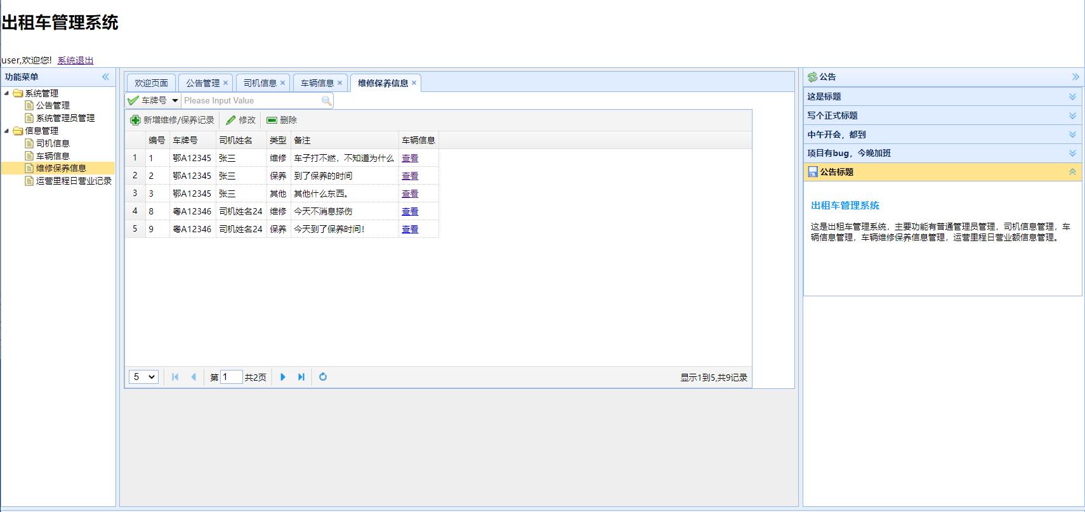Select the row with 今天到了保养时间!
The image size is (1085, 512).
click(282, 229)
